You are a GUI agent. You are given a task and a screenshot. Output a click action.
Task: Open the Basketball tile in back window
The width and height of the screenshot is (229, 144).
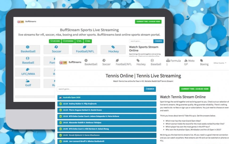tap(28, 50)
